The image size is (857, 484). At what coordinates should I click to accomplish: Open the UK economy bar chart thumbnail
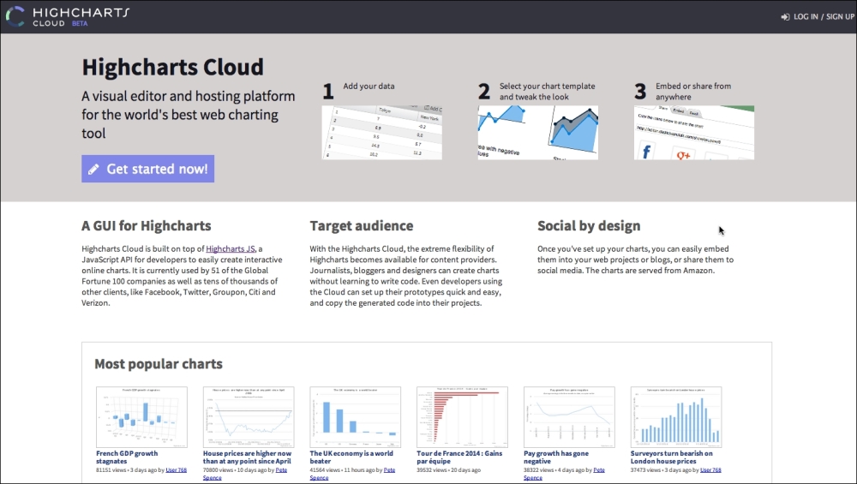(356, 417)
